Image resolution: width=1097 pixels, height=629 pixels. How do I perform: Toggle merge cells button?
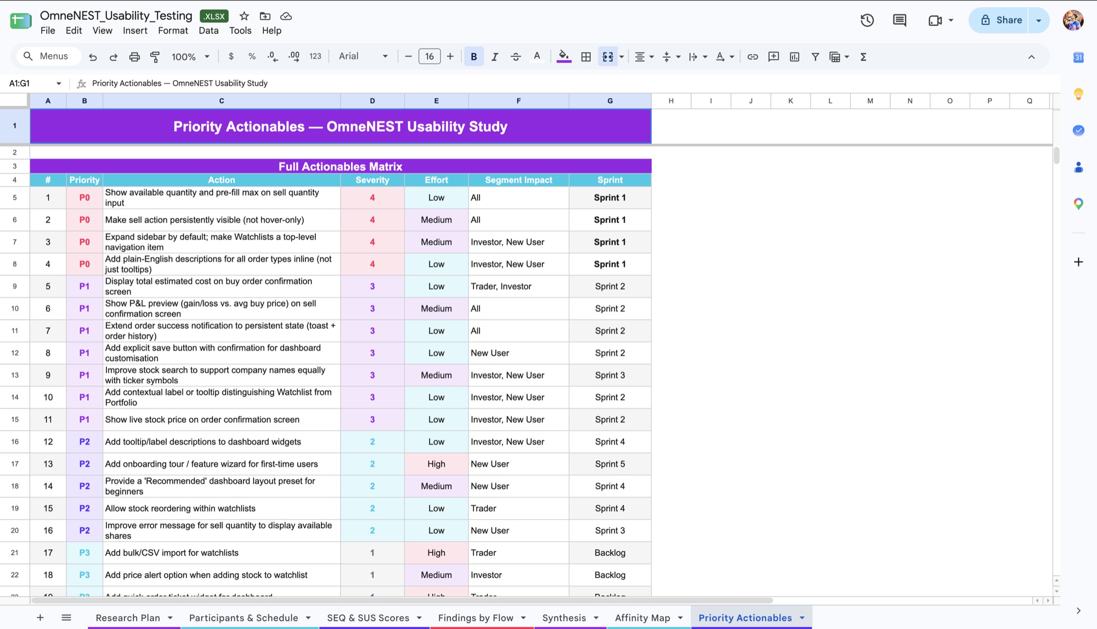pyautogui.click(x=608, y=57)
